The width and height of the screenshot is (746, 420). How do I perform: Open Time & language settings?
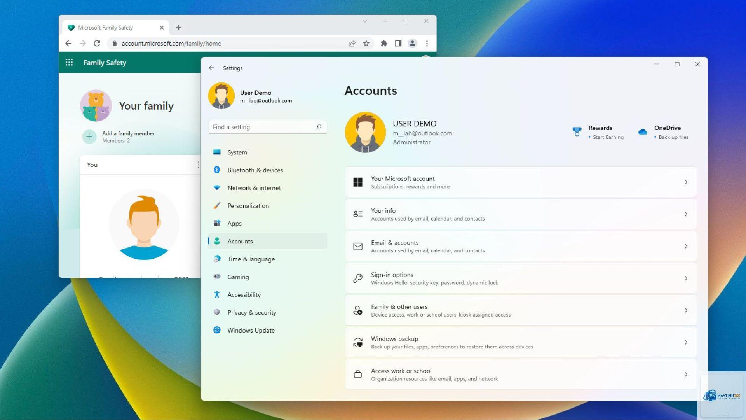[x=267, y=259]
